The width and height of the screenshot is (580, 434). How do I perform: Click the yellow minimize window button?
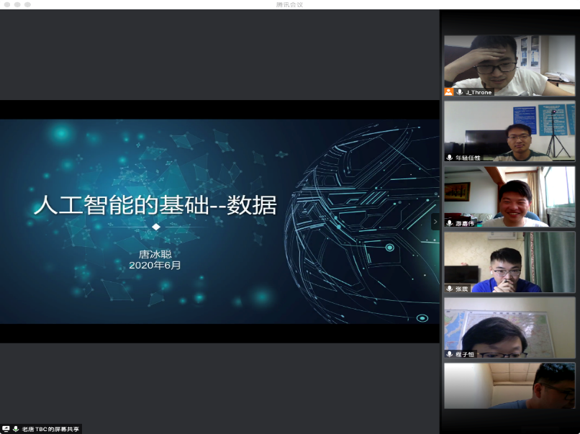(17, 4)
